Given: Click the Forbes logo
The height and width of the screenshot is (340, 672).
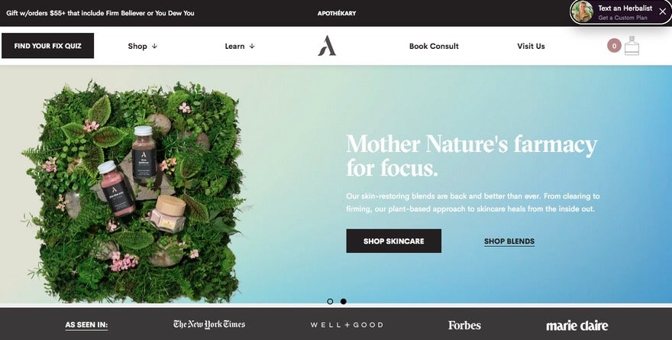Looking at the screenshot, I should point(464,325).
